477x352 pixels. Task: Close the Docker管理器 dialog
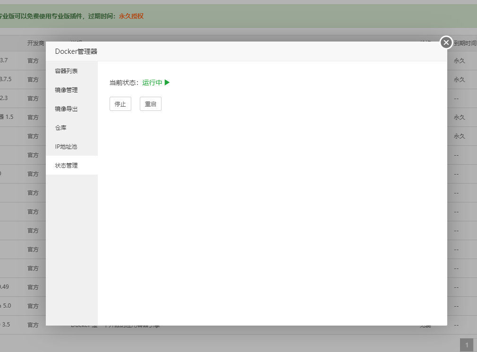[446, 42]
